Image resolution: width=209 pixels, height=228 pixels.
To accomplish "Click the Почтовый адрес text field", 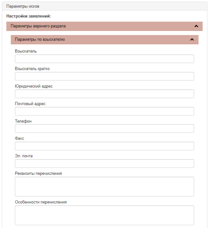I will pyautogui.click(x=104, y=111).
